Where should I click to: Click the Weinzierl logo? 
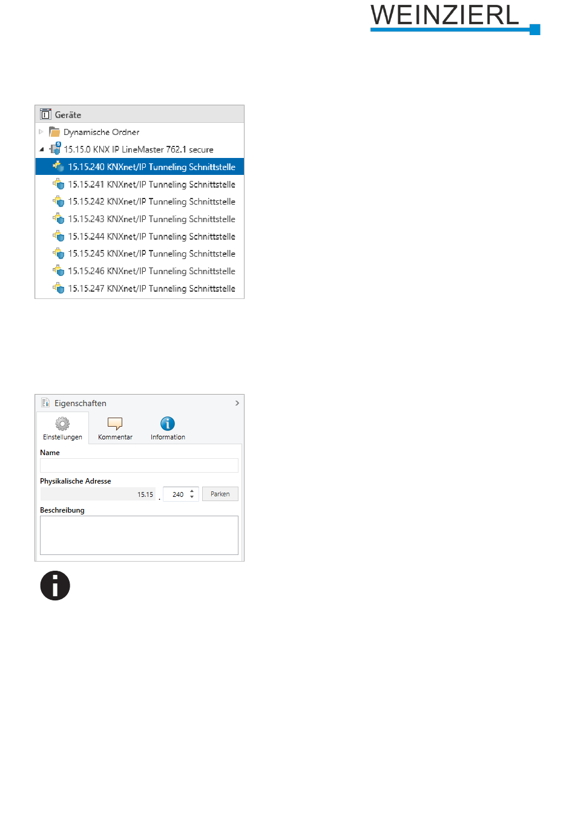point(455,19)
